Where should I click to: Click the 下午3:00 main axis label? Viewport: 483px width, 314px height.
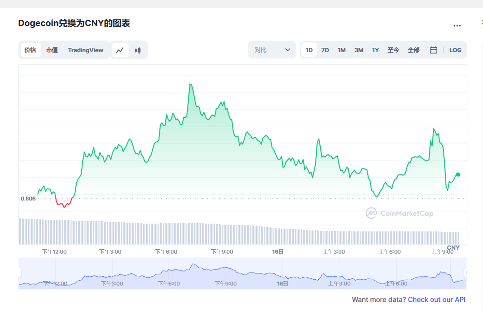(x=110, y=252)
